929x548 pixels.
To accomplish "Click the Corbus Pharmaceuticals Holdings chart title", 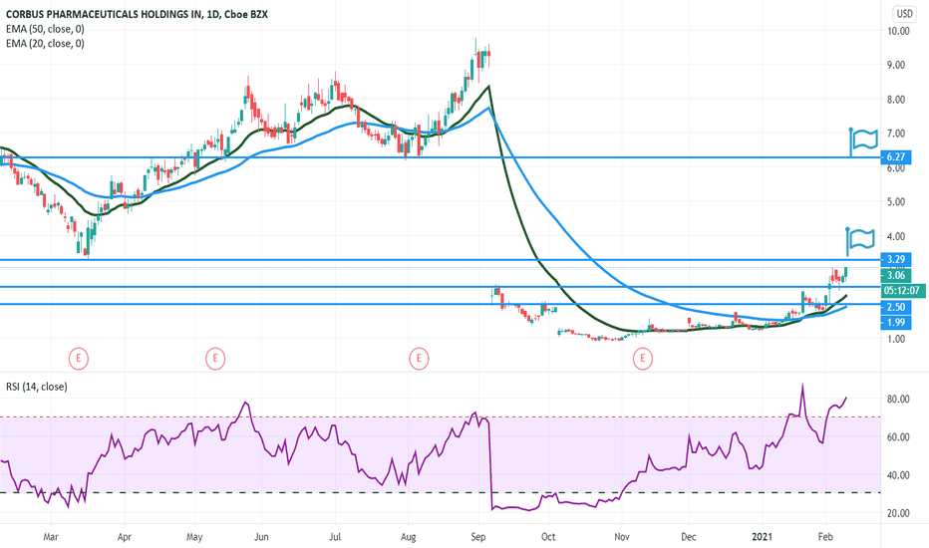I will tap(137, 14).
